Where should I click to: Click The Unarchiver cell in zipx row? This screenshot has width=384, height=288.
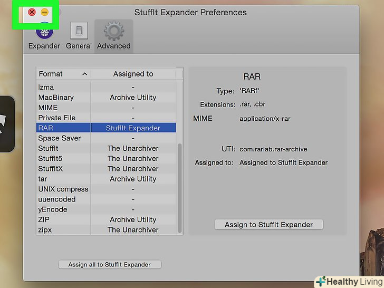click(x=133, y=230)
